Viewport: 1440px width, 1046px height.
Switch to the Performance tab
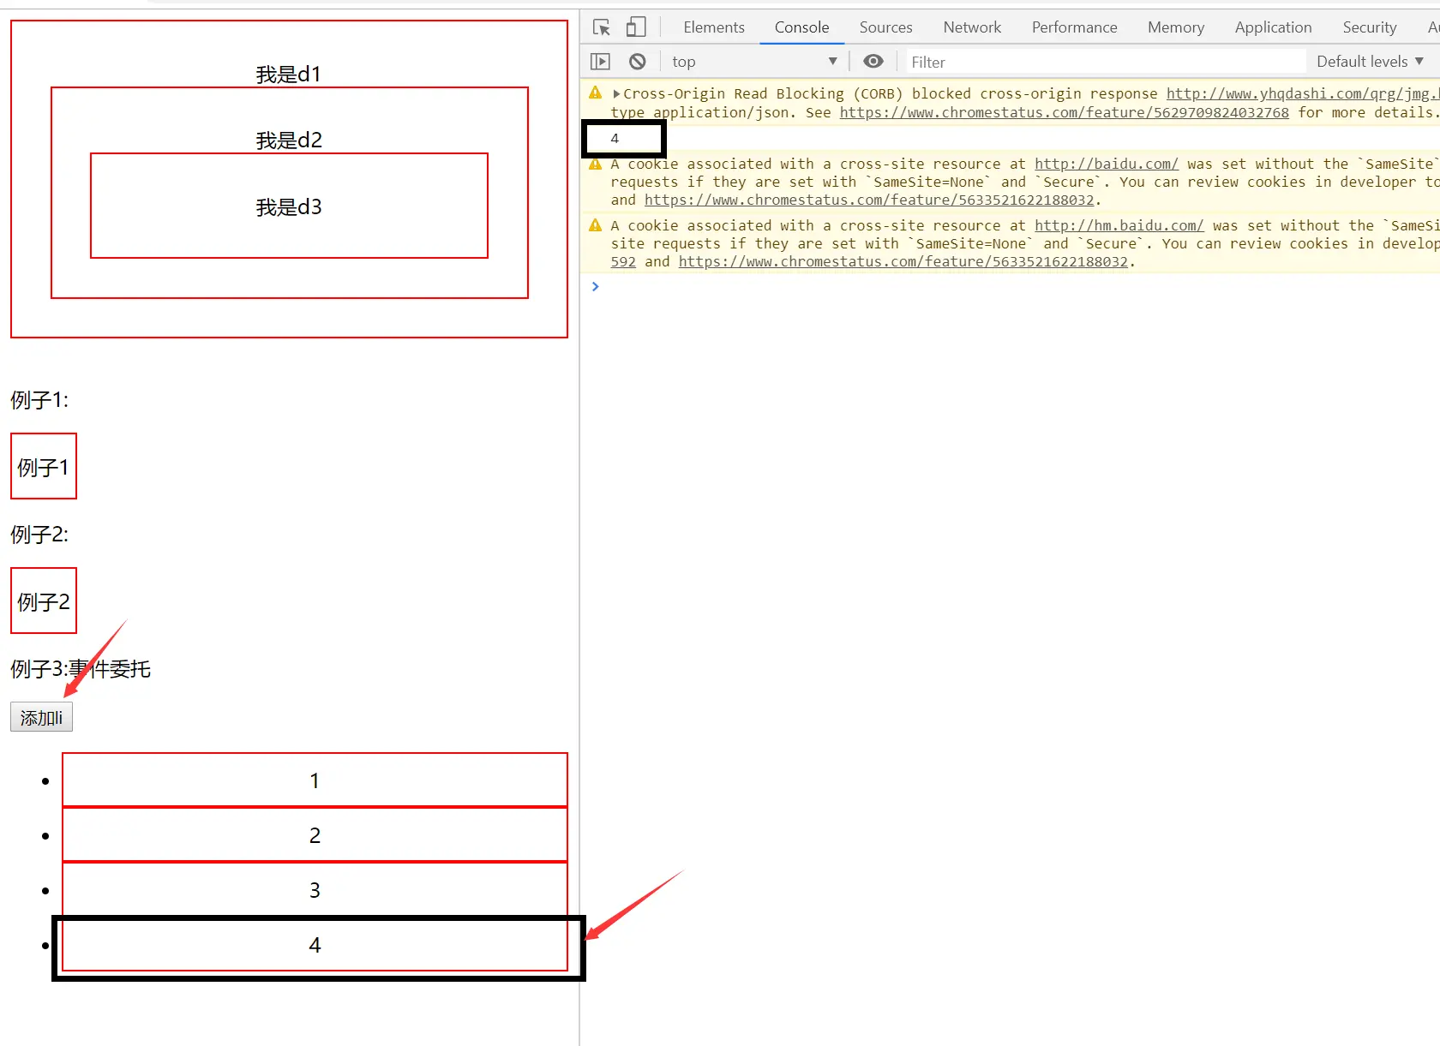pos(1075,27)
